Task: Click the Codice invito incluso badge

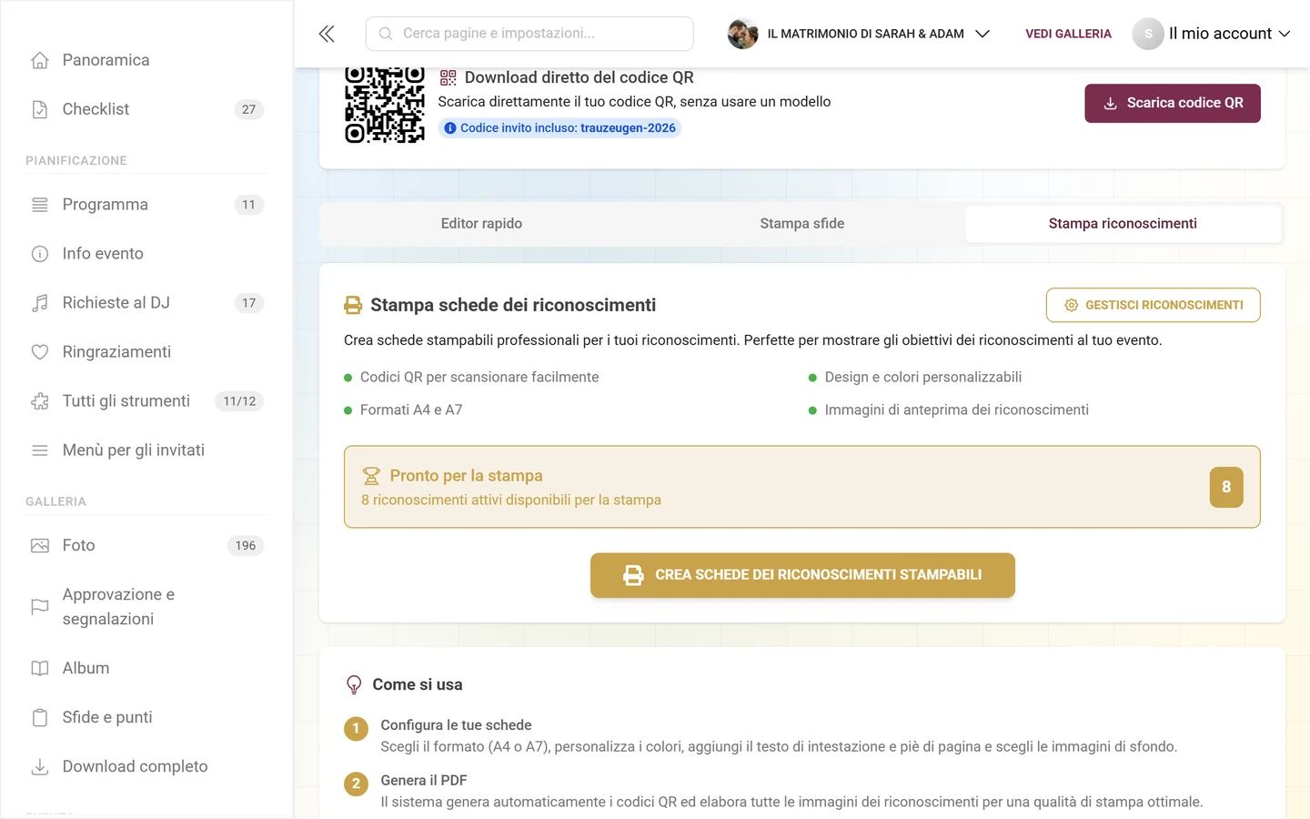Action: tap(559, 128)
